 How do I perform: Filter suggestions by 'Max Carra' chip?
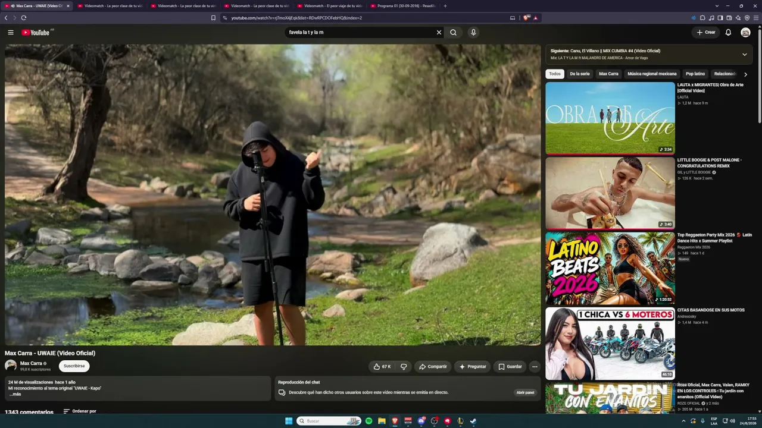click(608, 74)
